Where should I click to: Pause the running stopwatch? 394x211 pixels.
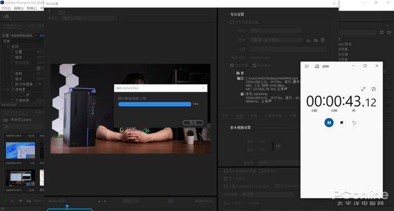point(329,123)
